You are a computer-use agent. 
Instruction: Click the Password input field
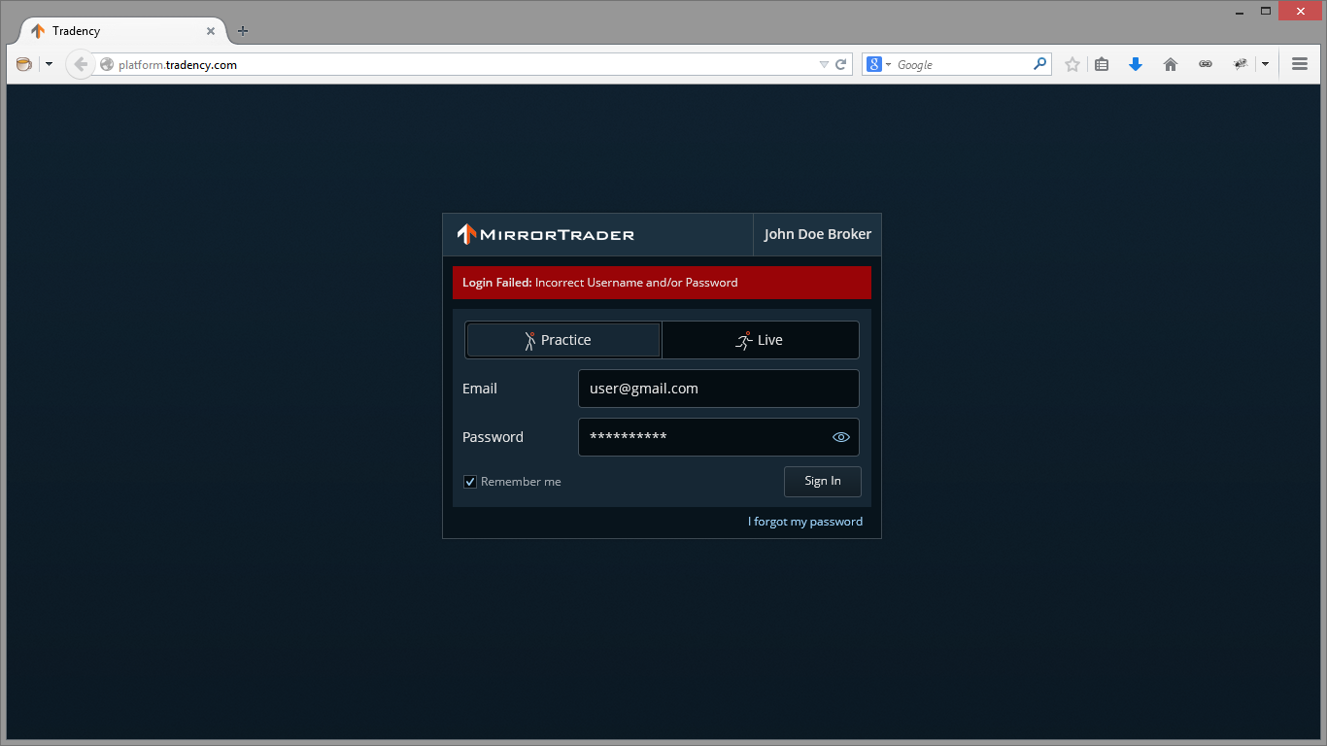click(719, 437)
